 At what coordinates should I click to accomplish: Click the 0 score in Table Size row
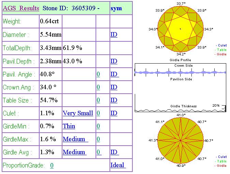tap(98, 100)
